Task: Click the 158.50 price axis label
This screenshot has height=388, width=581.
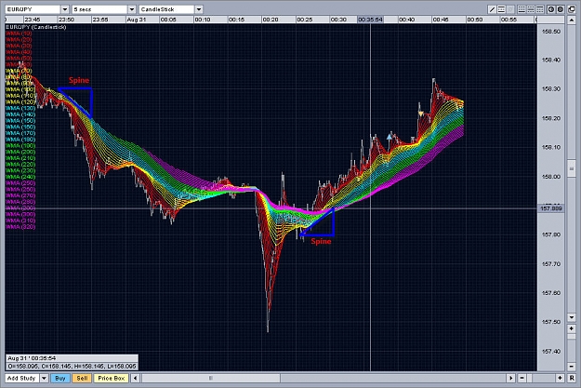Action: (x=551, y=32)
